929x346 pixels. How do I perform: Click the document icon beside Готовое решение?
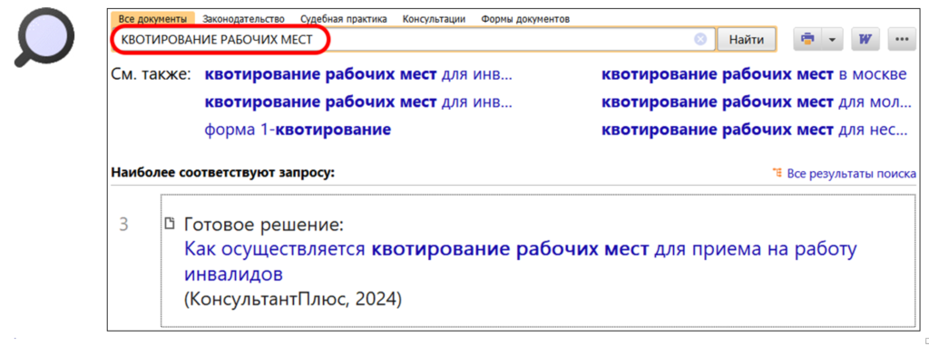(x=170, y=224)
